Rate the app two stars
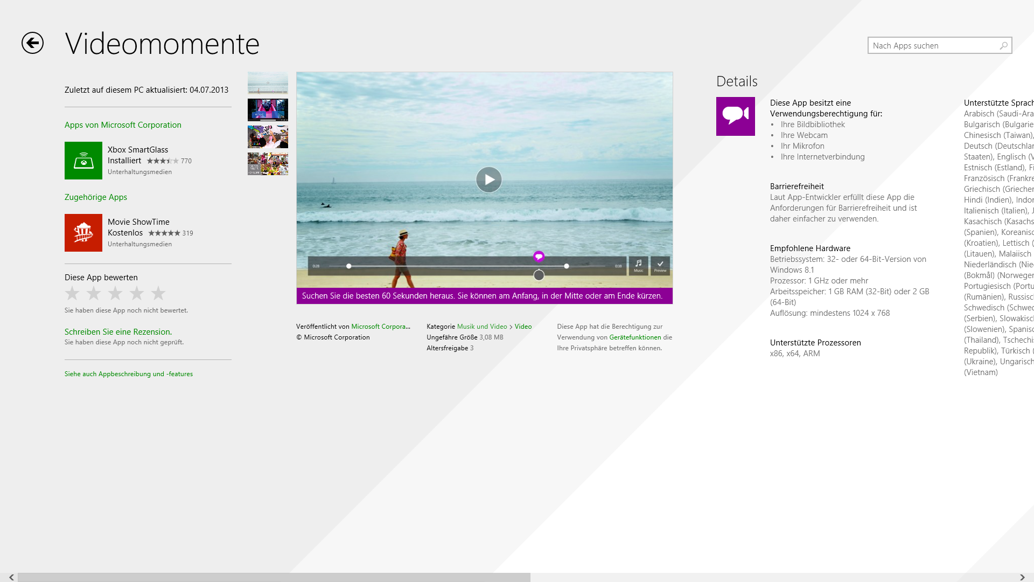Image resolution: width=1034 pixels, height=582 pixels. click(x=94, y=293)
